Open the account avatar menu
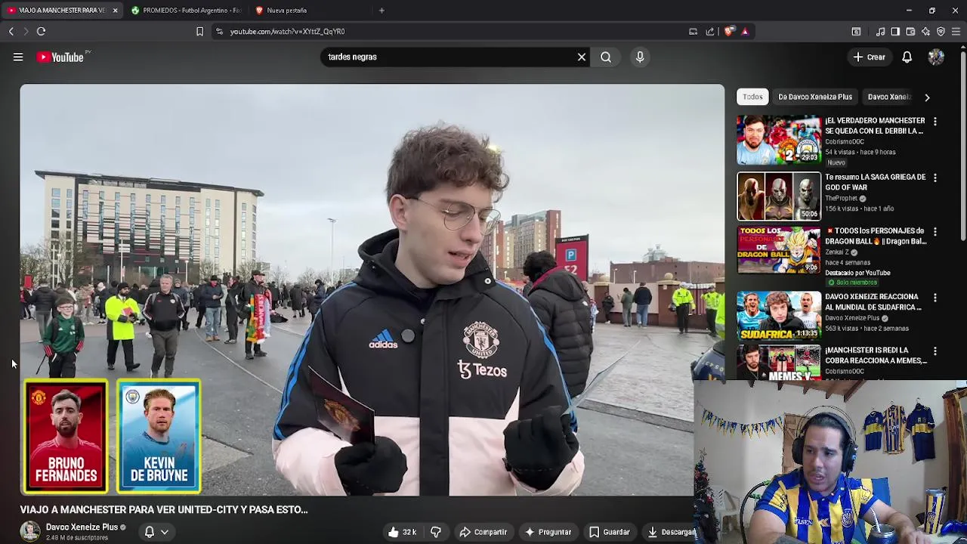The width and height of the screenshot is (967, 544). pos(936,57)
